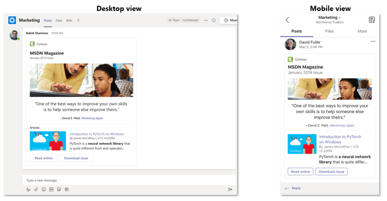Open the Wiki tab in desktop view
The height and width of the screenshot is (201, 387).
pyautogui.click(x=69, y=20)
